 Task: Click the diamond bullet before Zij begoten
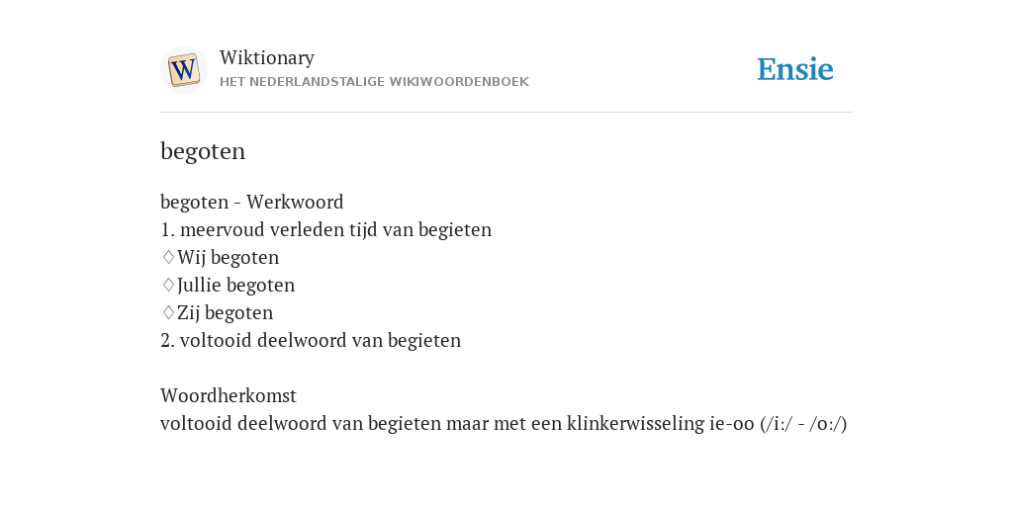(x=168, y=312)
